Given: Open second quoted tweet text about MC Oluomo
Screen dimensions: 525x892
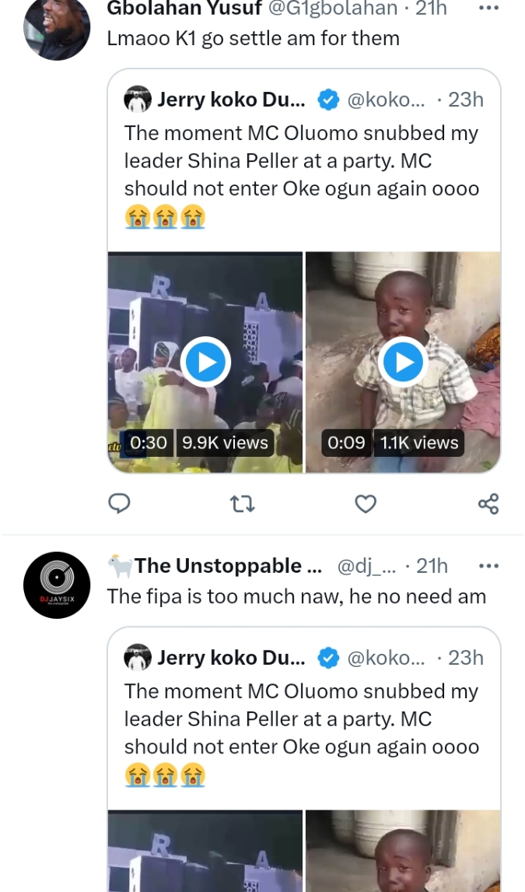Looking at the screenshot, I should (302, 719).
